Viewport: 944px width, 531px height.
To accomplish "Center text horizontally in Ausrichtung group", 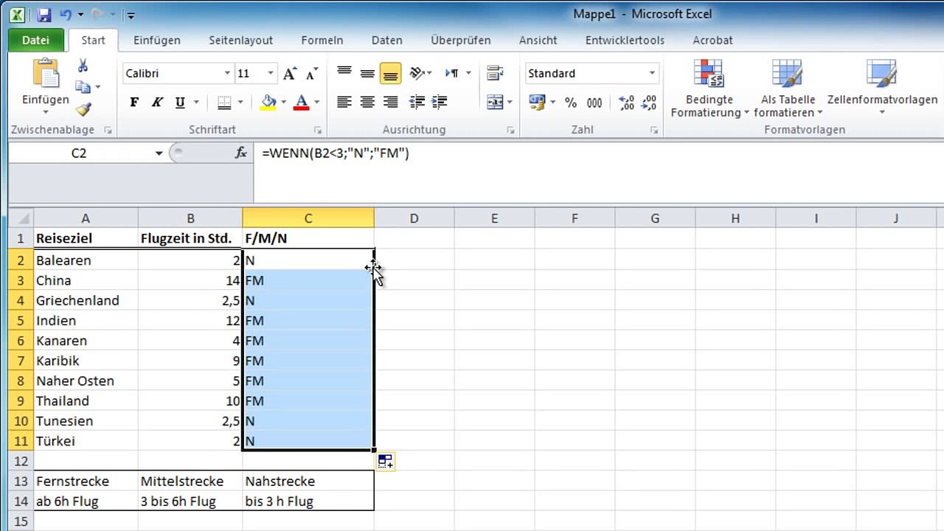I will click(367, 102).
